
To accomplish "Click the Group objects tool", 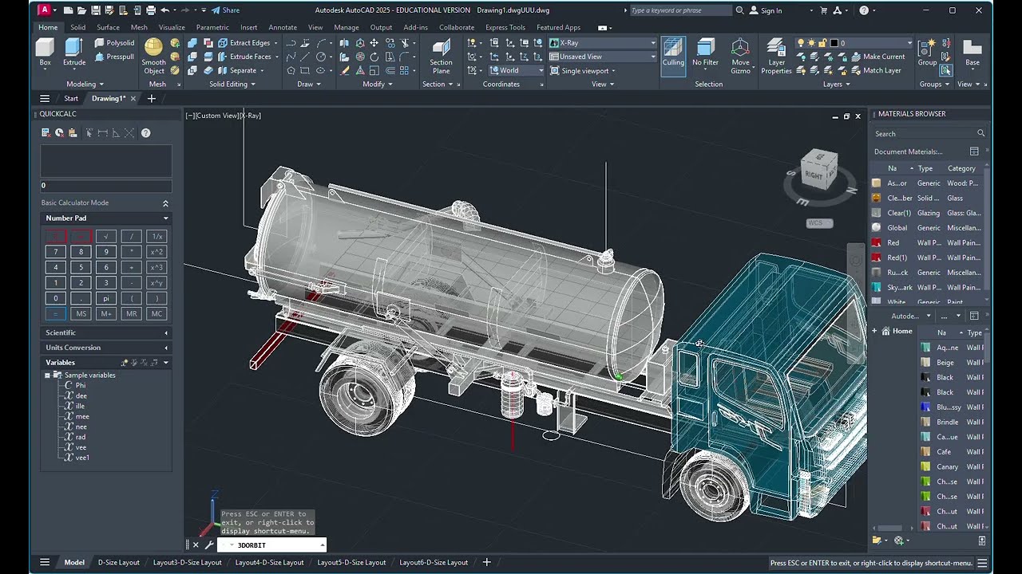I will click(927, 53).
